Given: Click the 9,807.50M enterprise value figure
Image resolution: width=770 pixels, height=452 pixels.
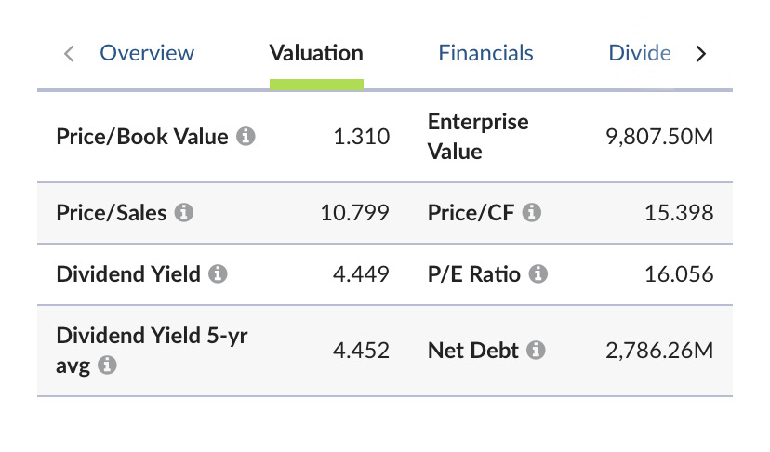Looking at the screenshot, I should click(x=659, y=137).
